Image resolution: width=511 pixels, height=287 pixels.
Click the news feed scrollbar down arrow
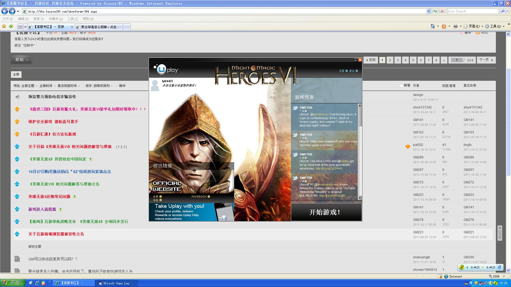[x=360, y=198]
